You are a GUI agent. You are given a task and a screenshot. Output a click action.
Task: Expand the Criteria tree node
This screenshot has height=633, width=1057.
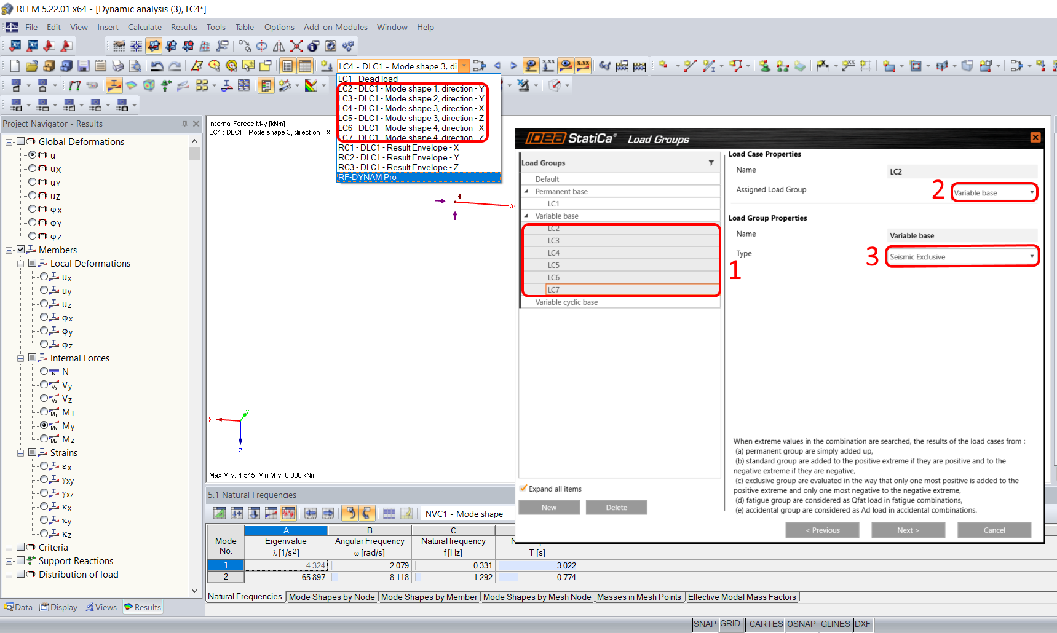9,548
